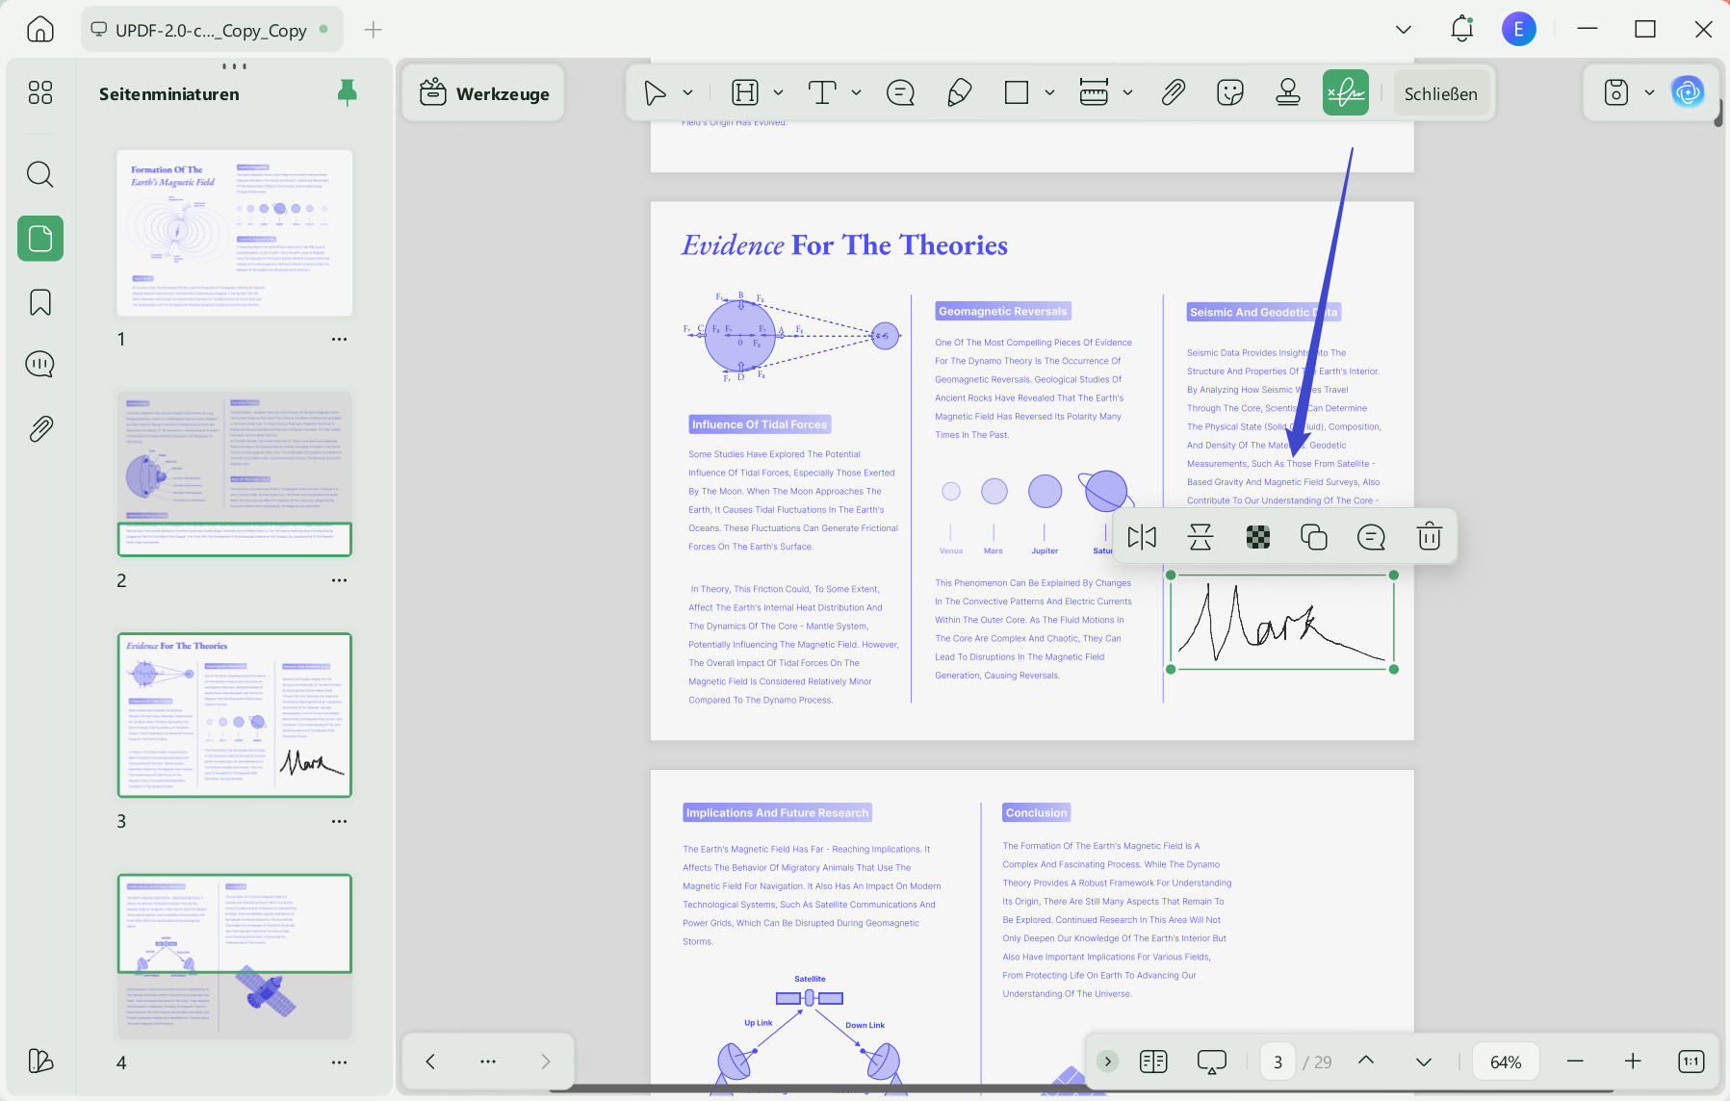This screenshot has height=1101, width=1730.
Task: Select the stamp tool
Action: pyautogui.click(x=1288, y=93)
